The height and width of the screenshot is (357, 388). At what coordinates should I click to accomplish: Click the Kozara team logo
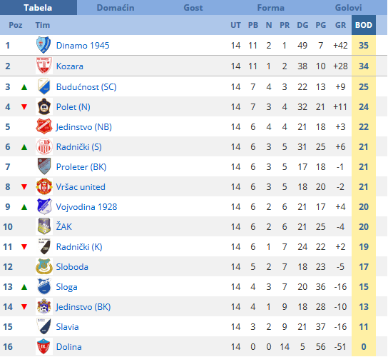(x=44, y=66)
